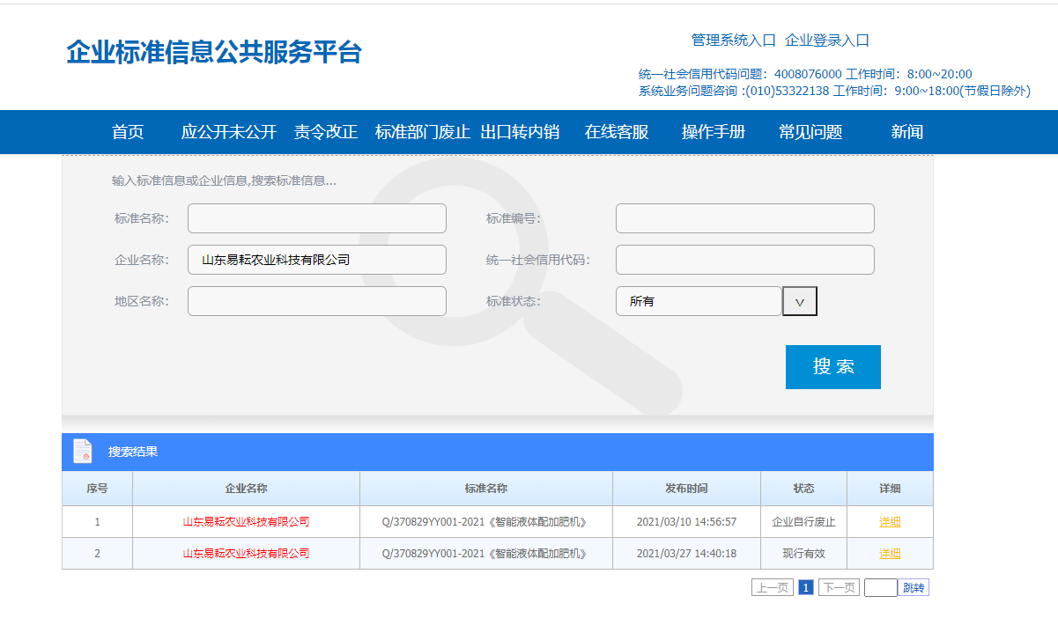Open the 操作手册 page

[714, 132]
